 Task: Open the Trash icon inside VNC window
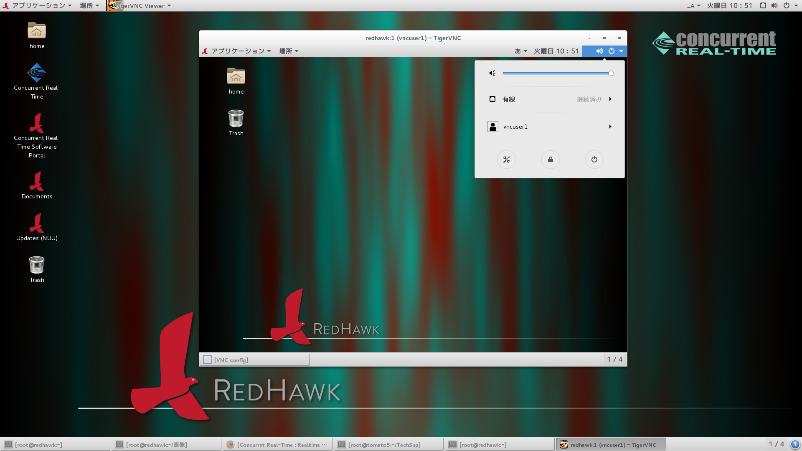(x=236, y=119)
